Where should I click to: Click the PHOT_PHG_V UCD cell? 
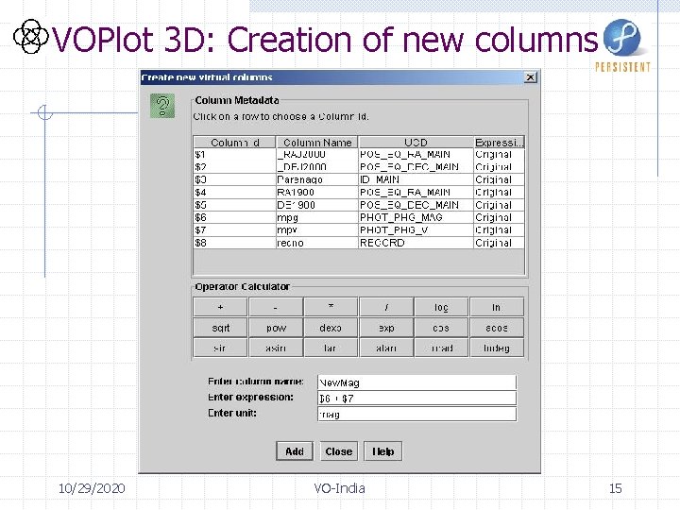pos(416,229)
